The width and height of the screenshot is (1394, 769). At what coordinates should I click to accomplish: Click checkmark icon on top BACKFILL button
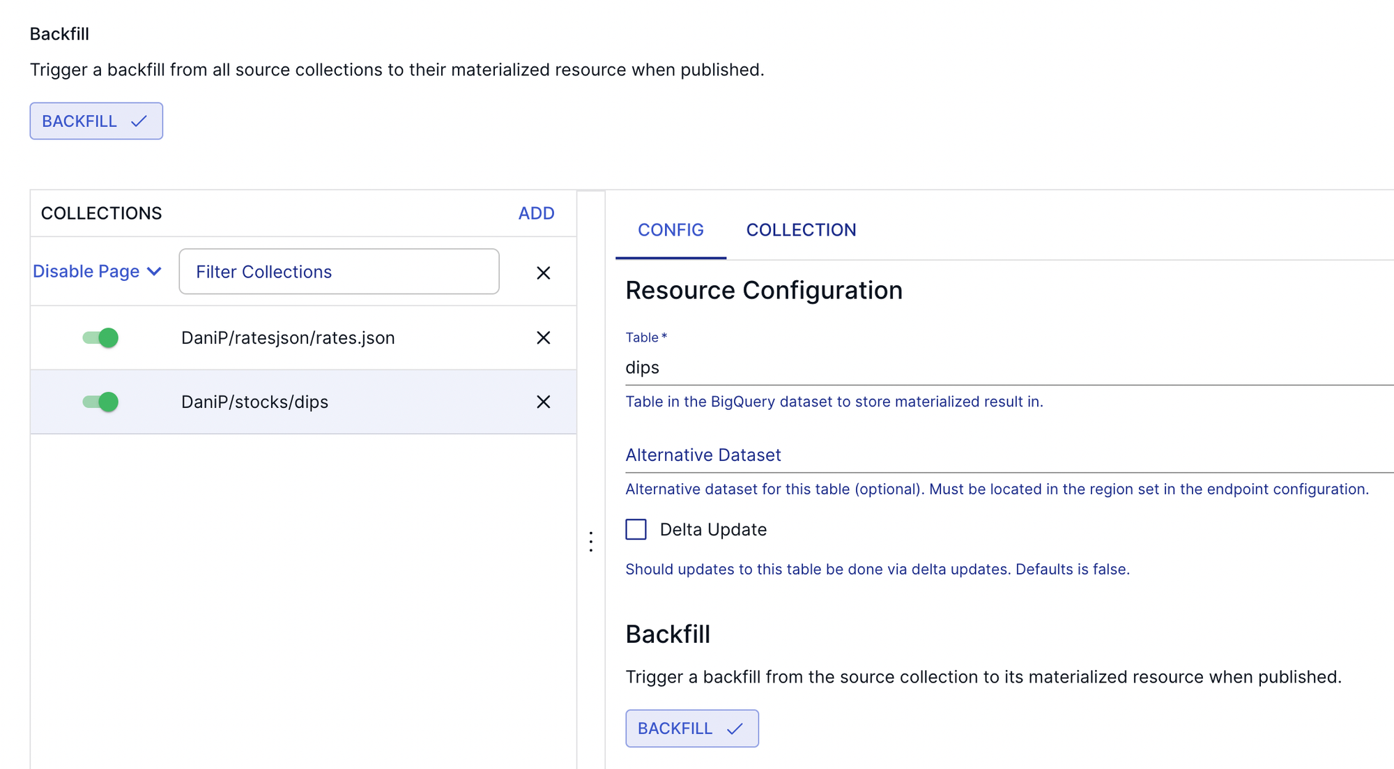139,121
